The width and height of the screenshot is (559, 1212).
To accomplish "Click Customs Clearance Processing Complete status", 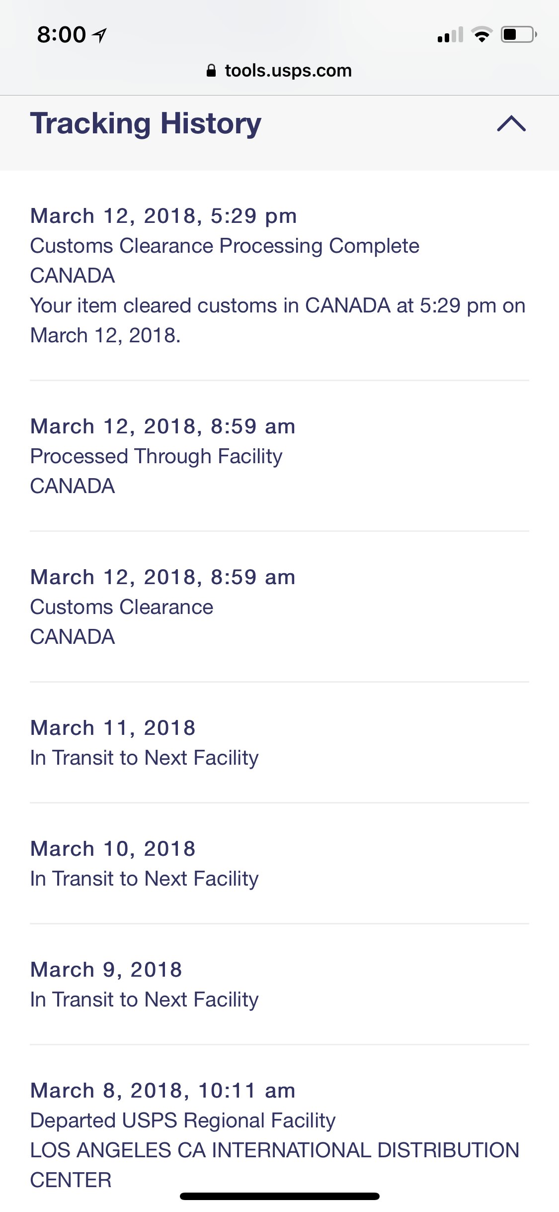I will pyautogui.click(x=225, y=246).
